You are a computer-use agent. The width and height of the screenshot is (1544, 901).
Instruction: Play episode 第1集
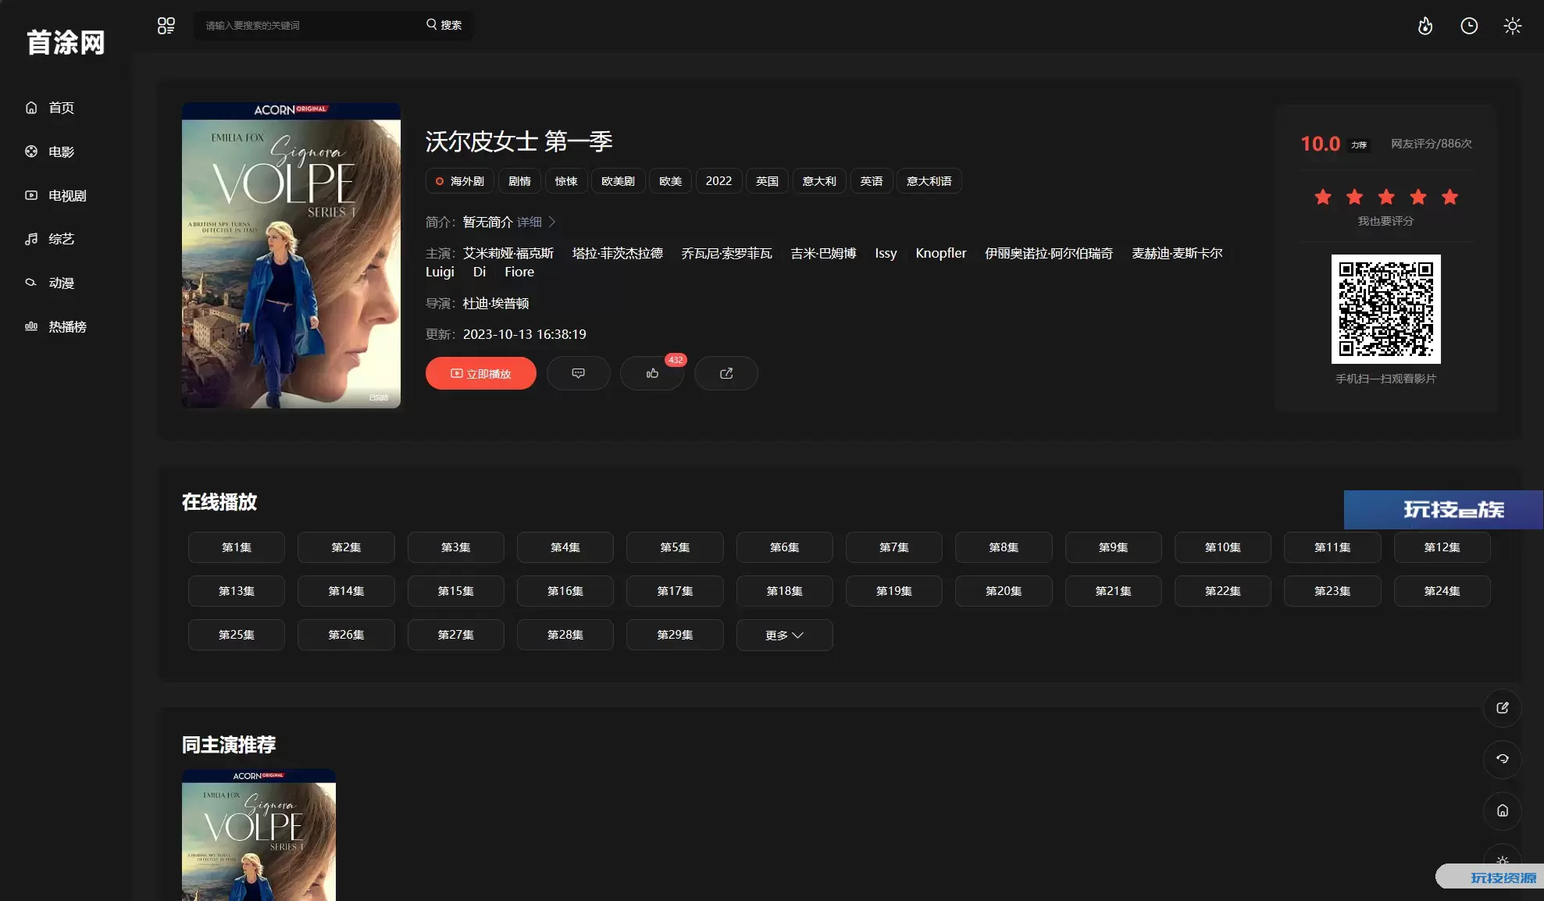[x=237, y=547]
